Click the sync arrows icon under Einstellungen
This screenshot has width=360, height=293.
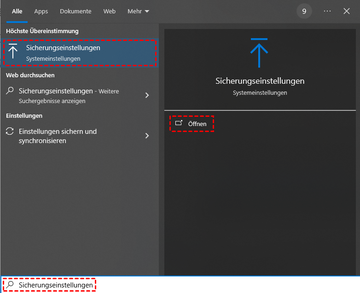(10, 132)
